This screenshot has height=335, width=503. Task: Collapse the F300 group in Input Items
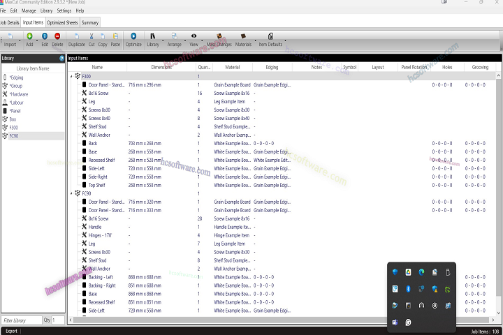(x=71, y=76)
